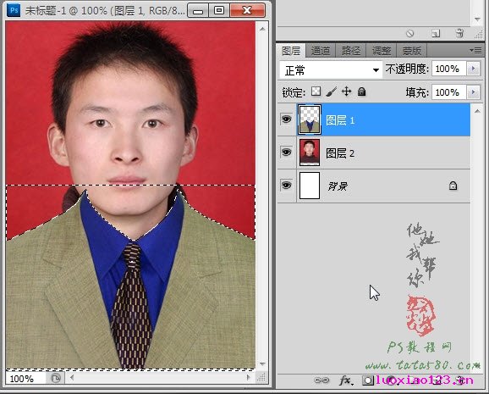This screenshot has height=394, width=489.
Task: Minimize the 未标题-1 document window
Action: pyautogui.click(x=198, y=11)
